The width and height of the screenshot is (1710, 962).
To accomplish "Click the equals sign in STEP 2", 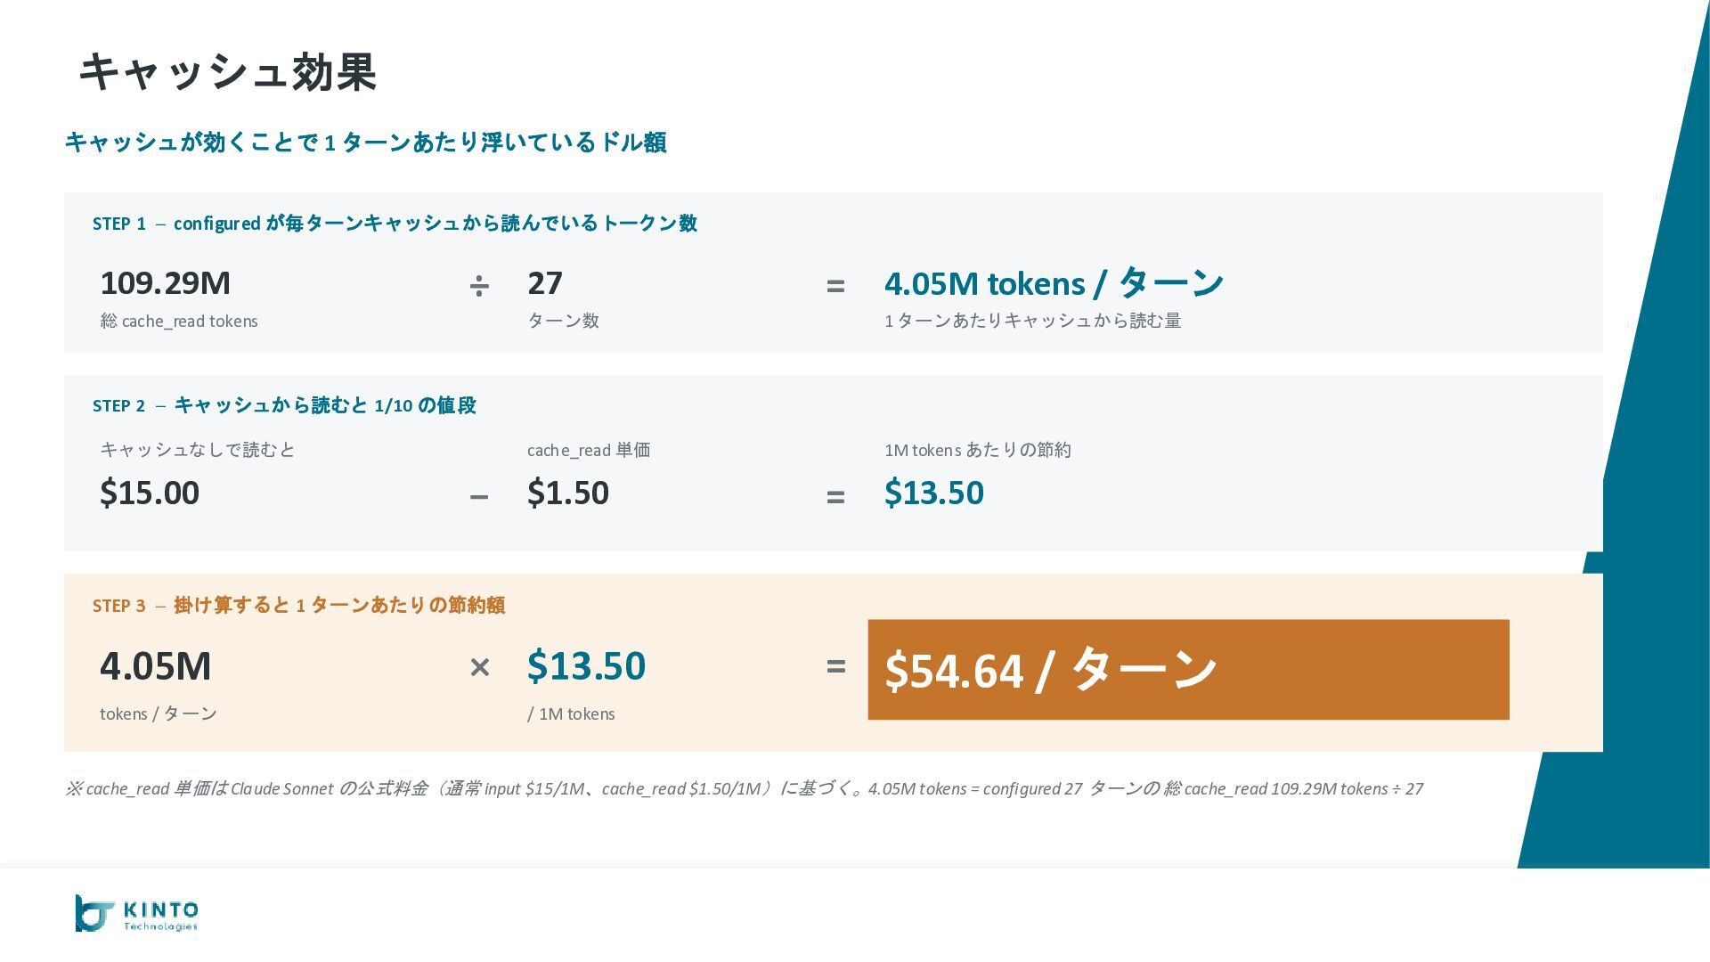I will click(x=835, y=496).
